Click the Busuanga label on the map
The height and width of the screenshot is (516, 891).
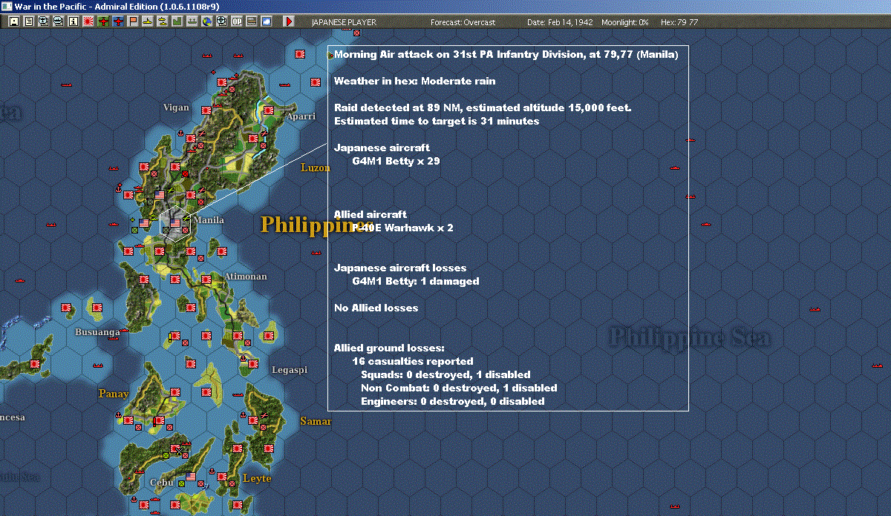[x=97, y=332]
